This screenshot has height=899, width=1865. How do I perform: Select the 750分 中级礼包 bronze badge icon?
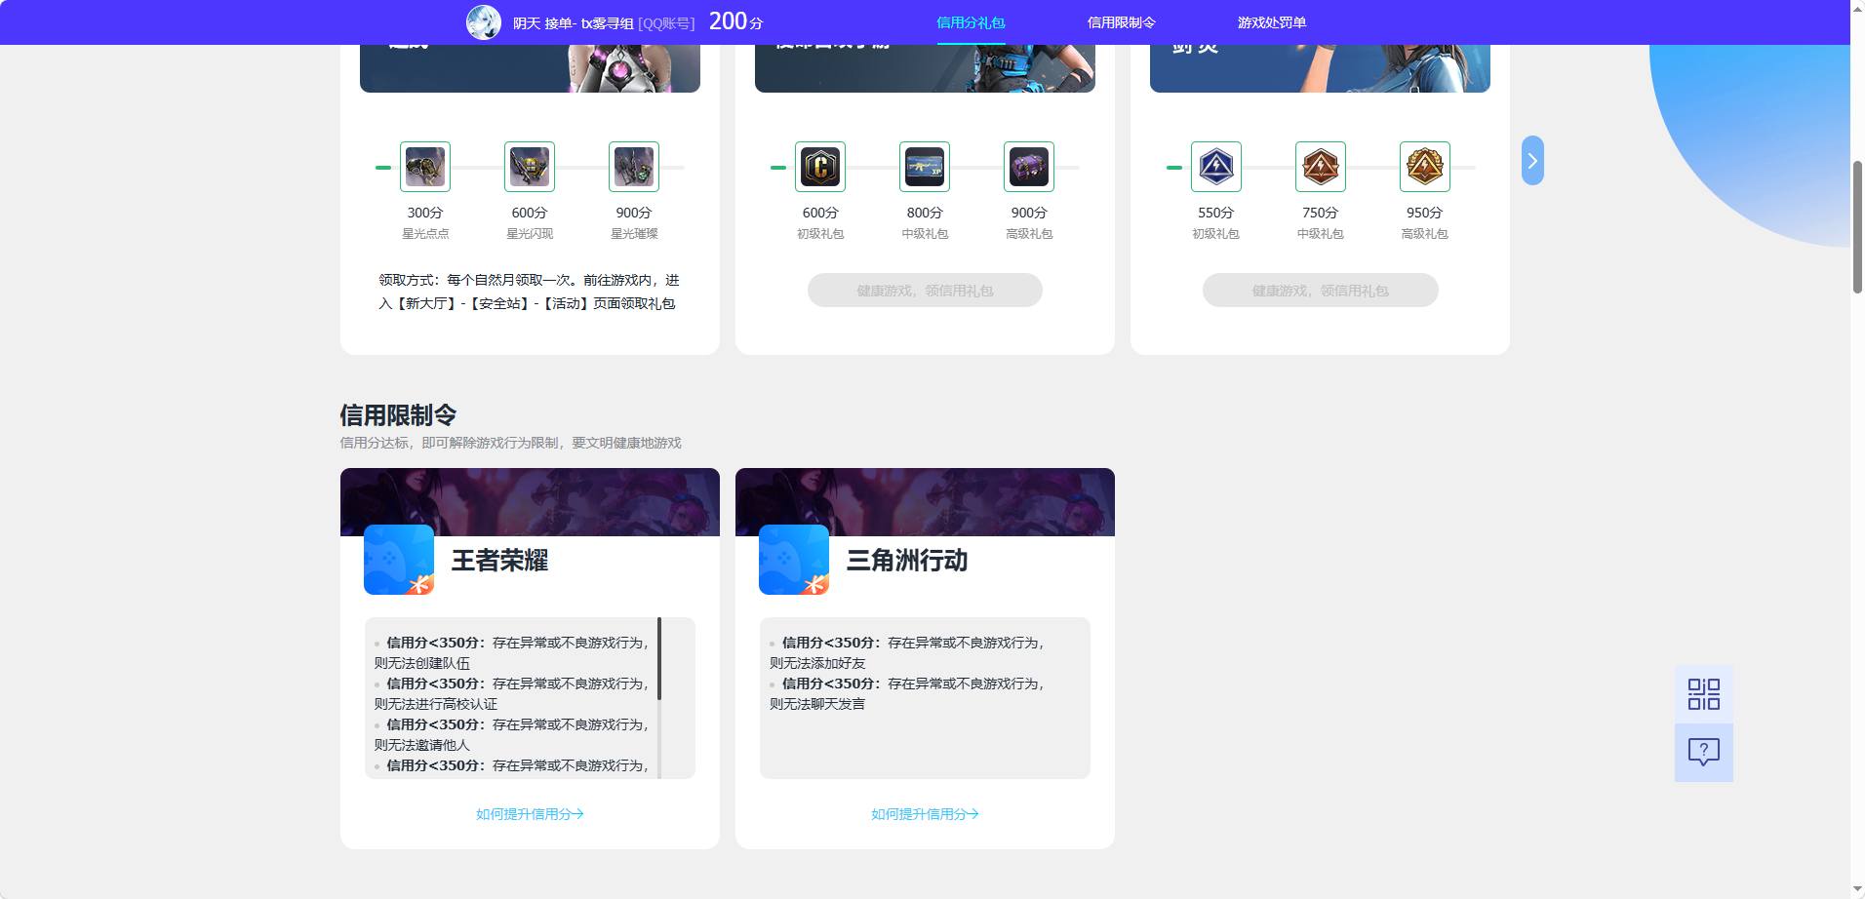1321,167
